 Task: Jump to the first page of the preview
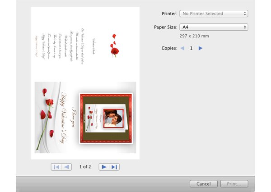(x=56, y=167)
